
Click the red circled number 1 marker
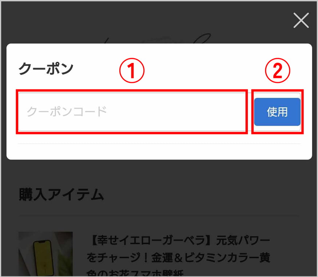132,71
